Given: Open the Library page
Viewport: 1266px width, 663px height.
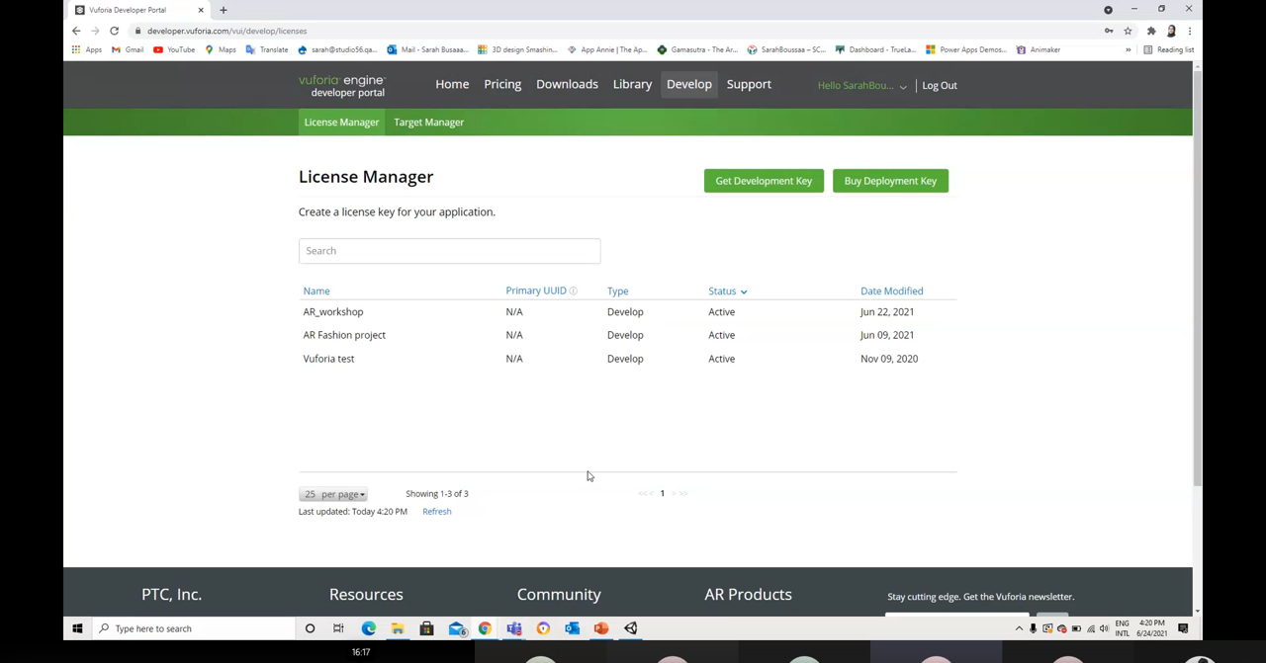Looking at the screenshot, I should point(632,84).
